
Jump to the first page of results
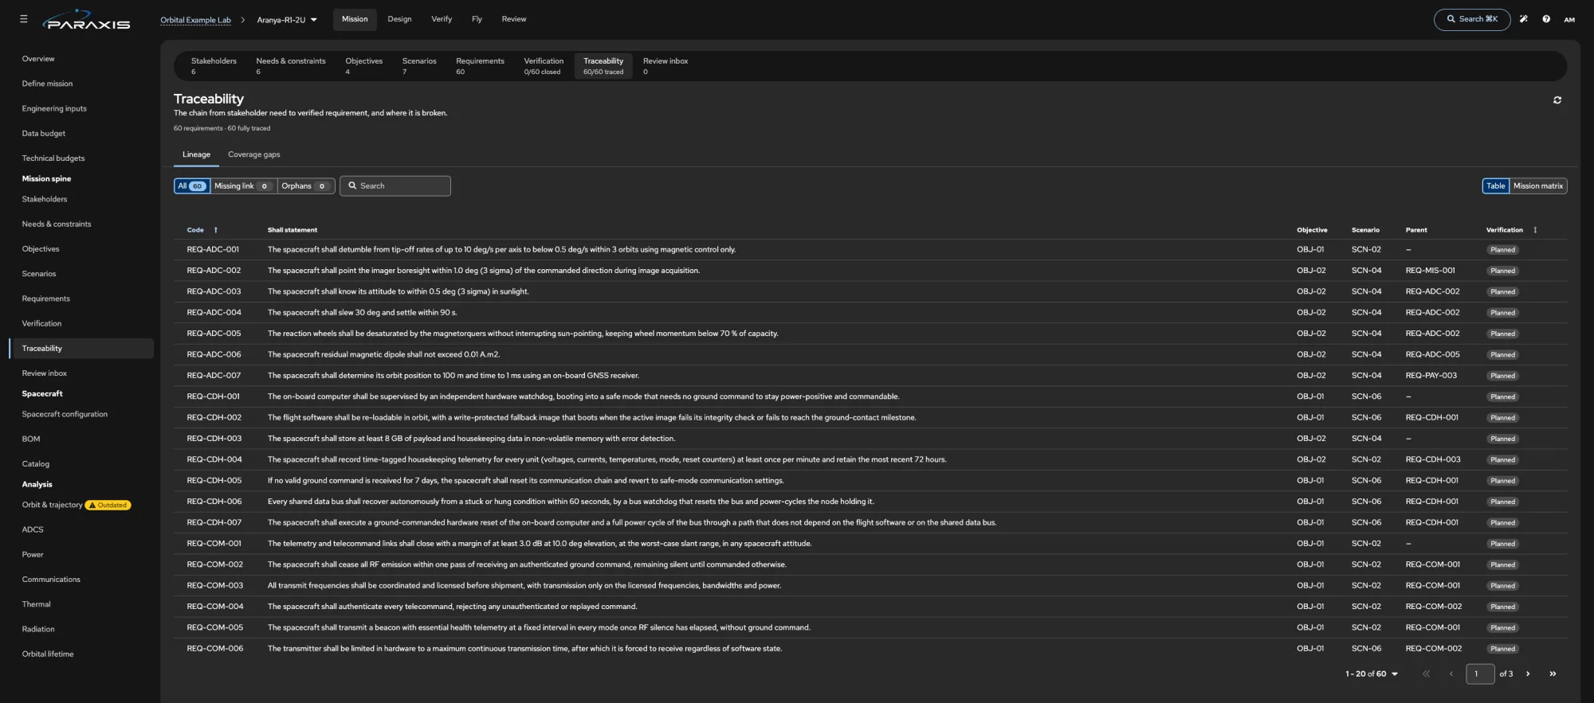click(x=1426, y=674)
